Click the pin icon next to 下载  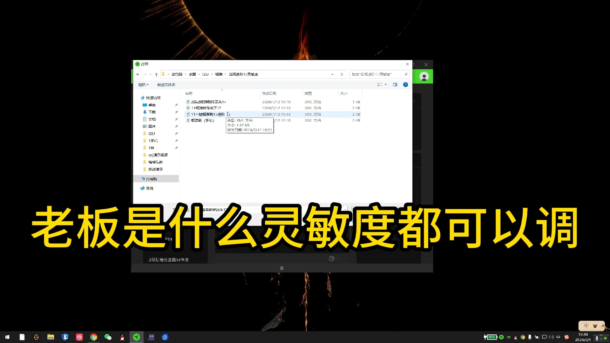pos(176,112)
